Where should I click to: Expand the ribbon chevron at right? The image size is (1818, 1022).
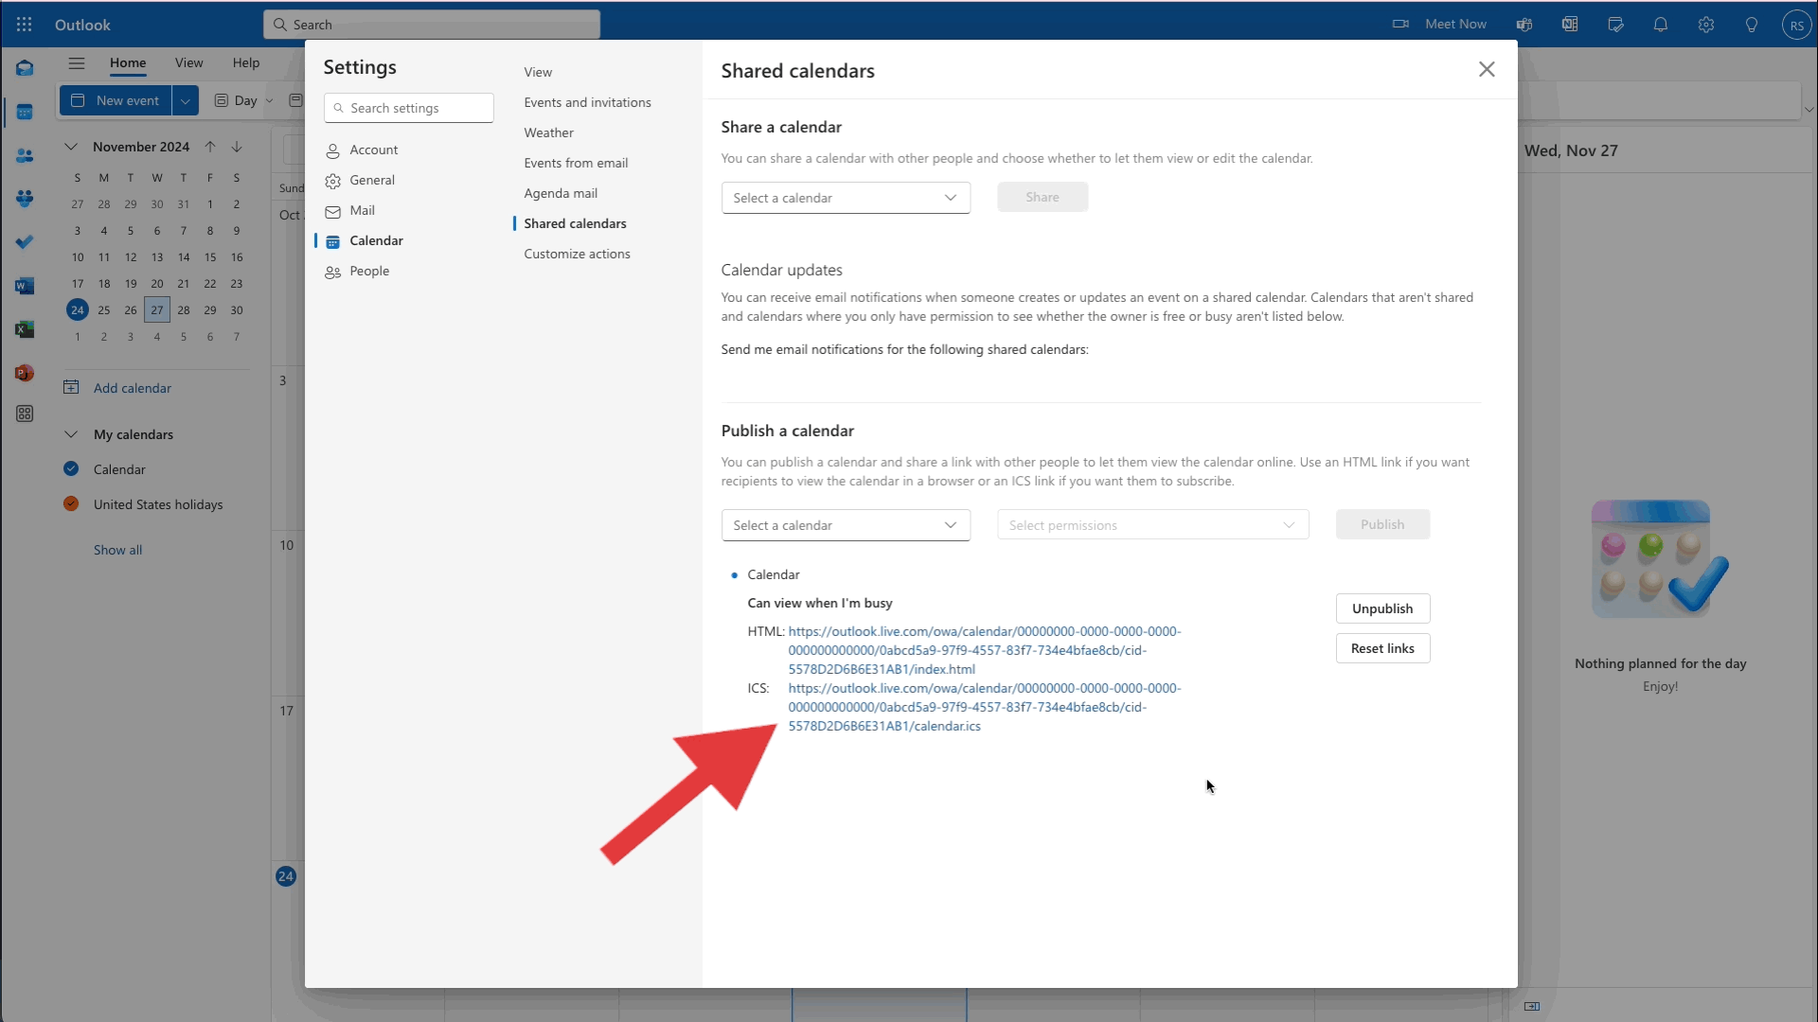click(x=1809, y=109)
